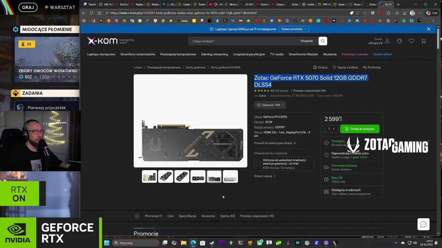442x248 pixels.
Task: Expand Zobacz więcej insurance options
Action: point(265,176)
